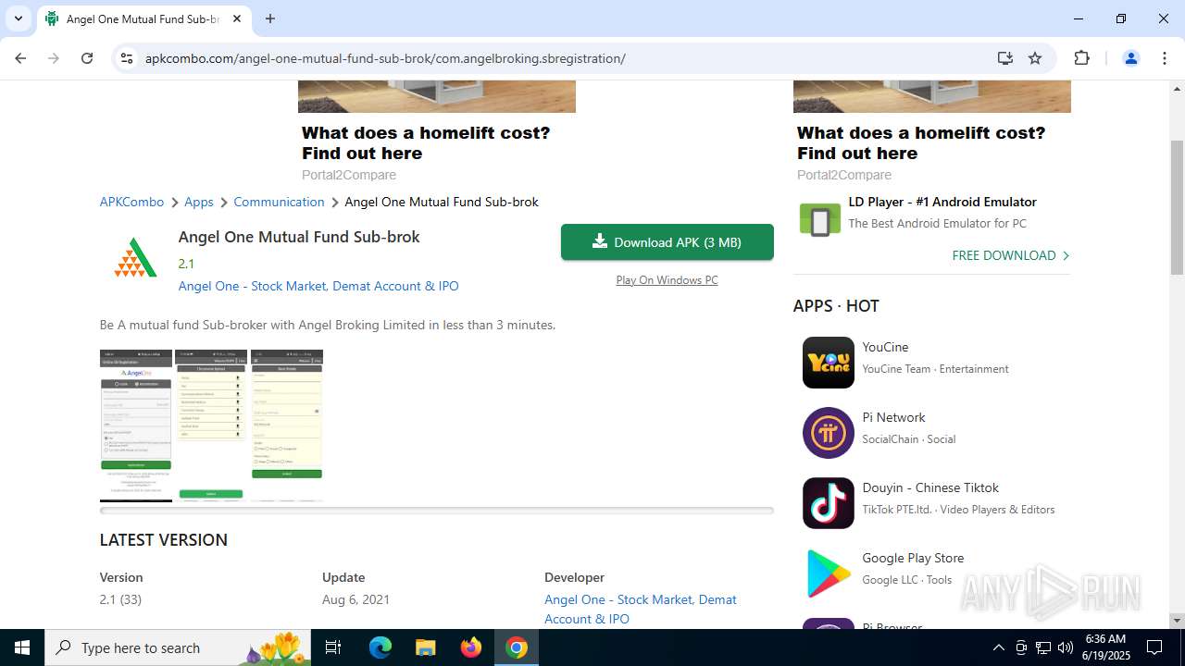This screenshot has height=666, width=1185.
Task: Open a new browser tab
Action: 270,18
